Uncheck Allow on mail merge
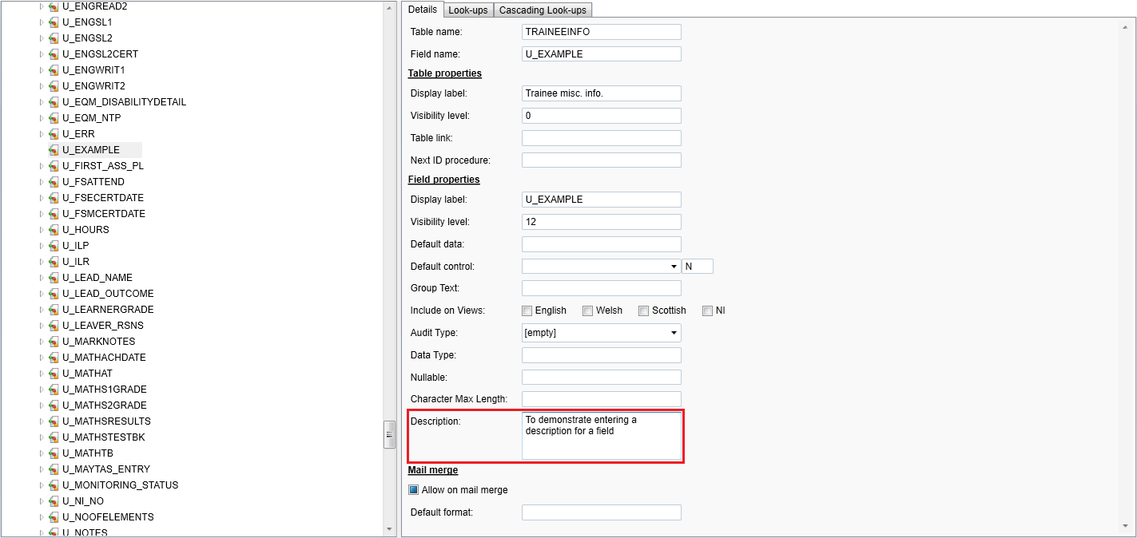Screen dimensions: 1137x538 coord(414,490)
